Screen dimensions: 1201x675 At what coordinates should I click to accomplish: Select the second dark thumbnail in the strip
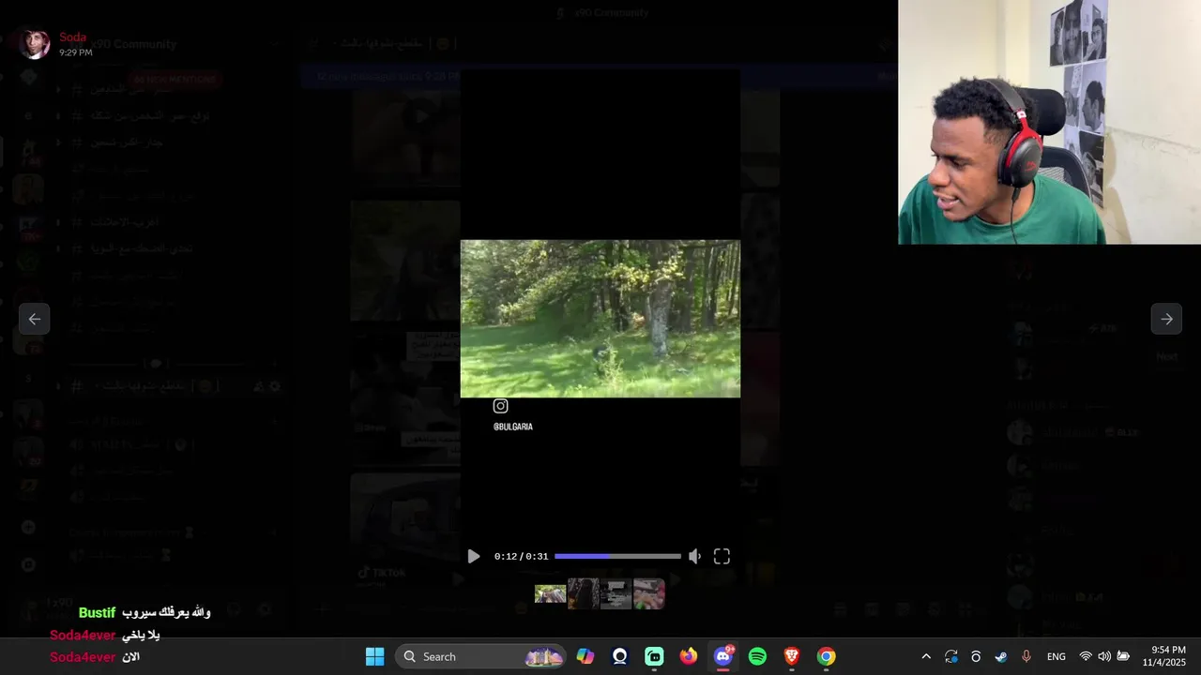(x=583, y=593)
